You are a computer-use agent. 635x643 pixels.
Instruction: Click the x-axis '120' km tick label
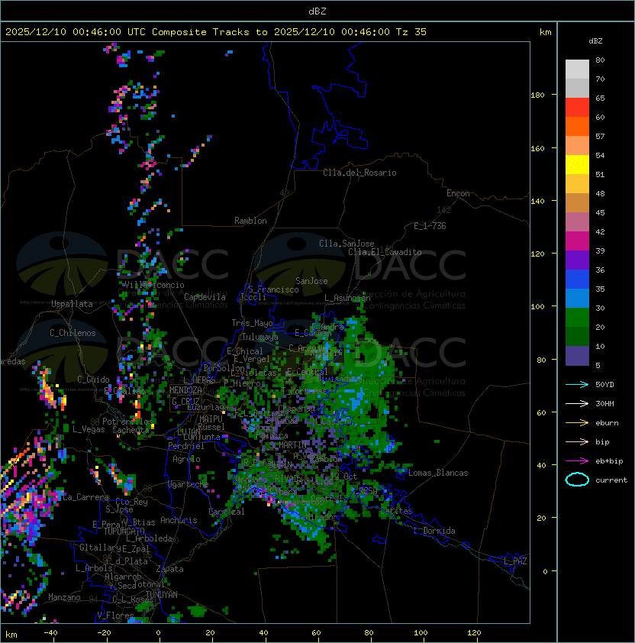click(474, 633)
